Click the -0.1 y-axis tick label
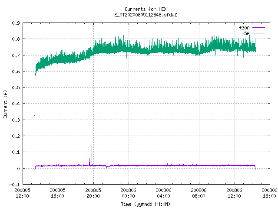Viewport: 278px width, 208px height. click(14, 185)
